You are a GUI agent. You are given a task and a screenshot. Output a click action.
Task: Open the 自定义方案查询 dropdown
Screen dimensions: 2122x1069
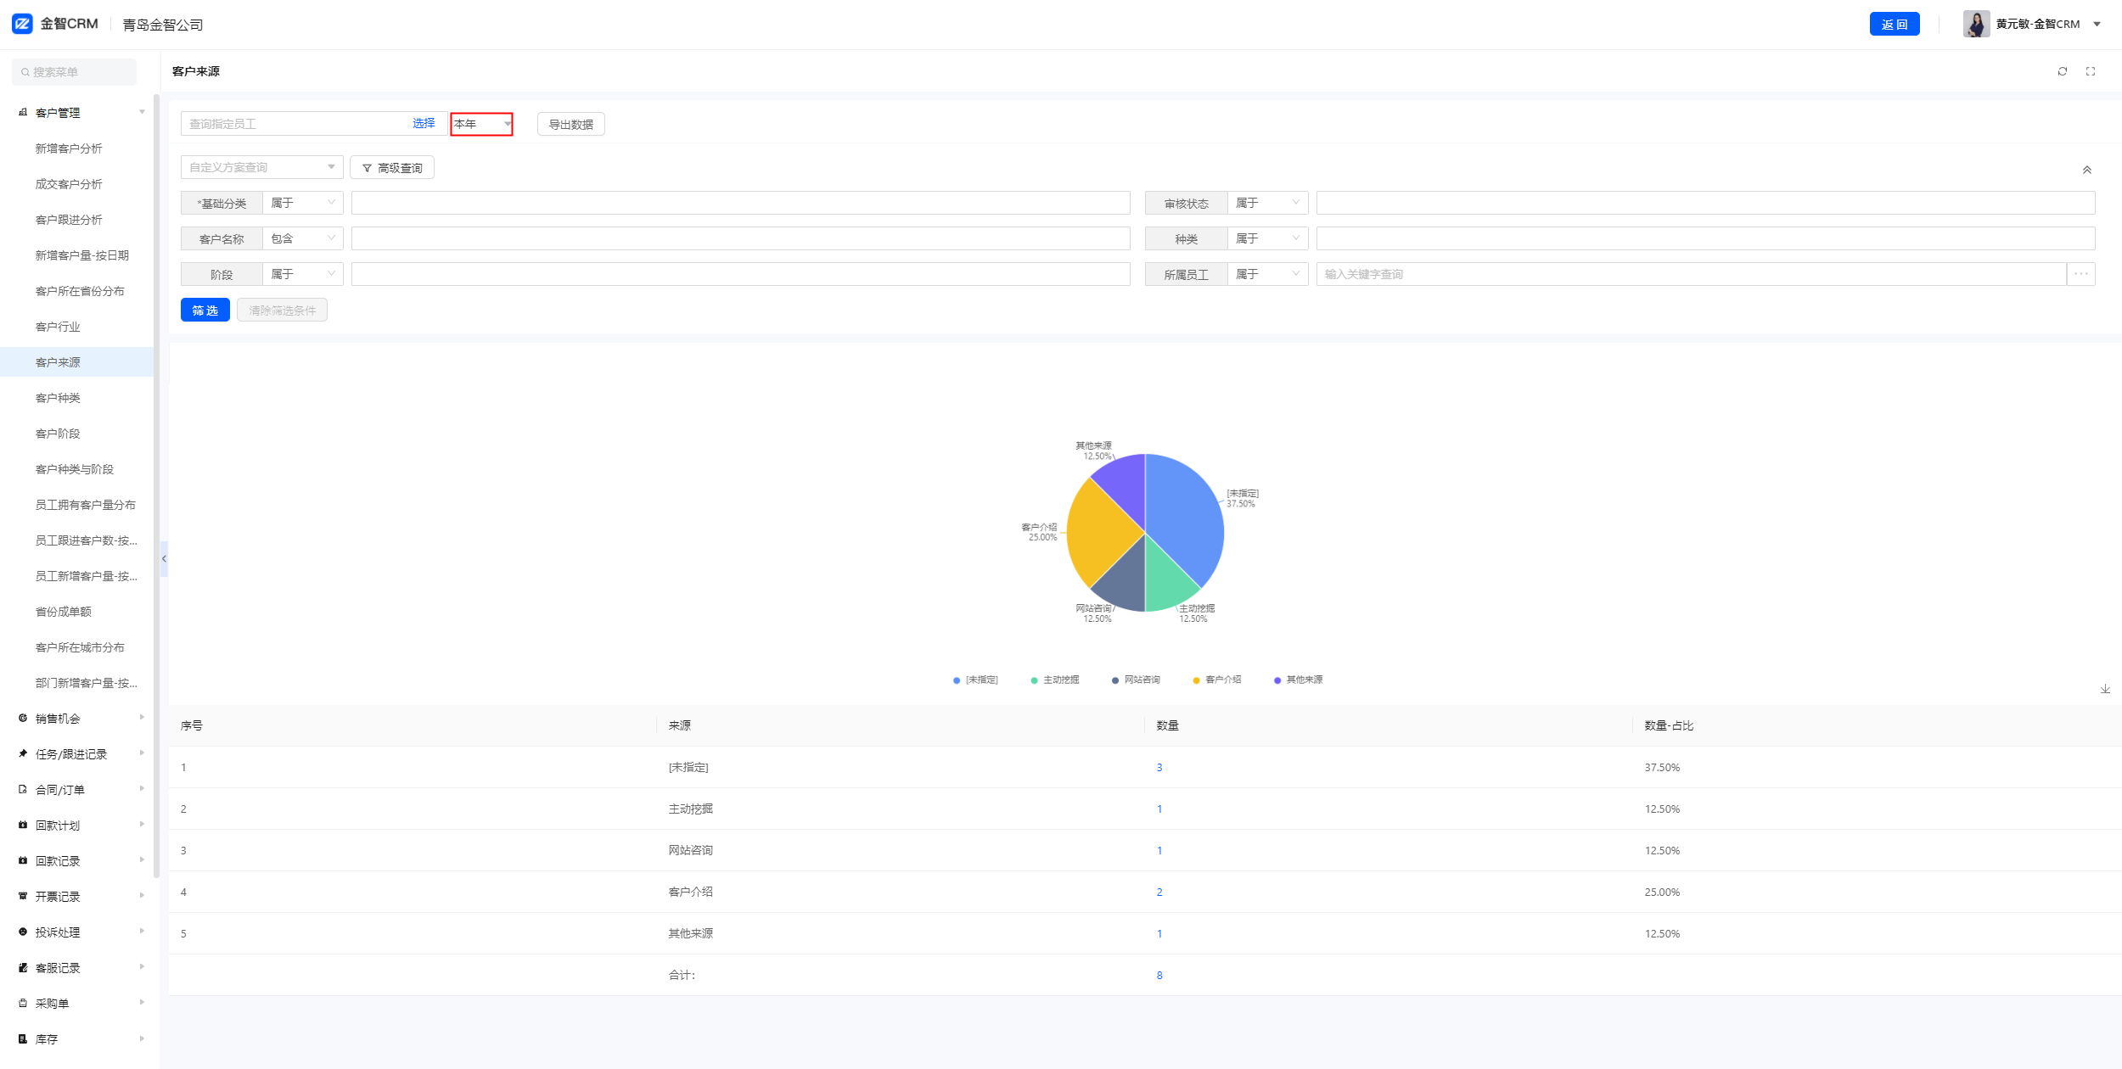(x=261, y=167)
